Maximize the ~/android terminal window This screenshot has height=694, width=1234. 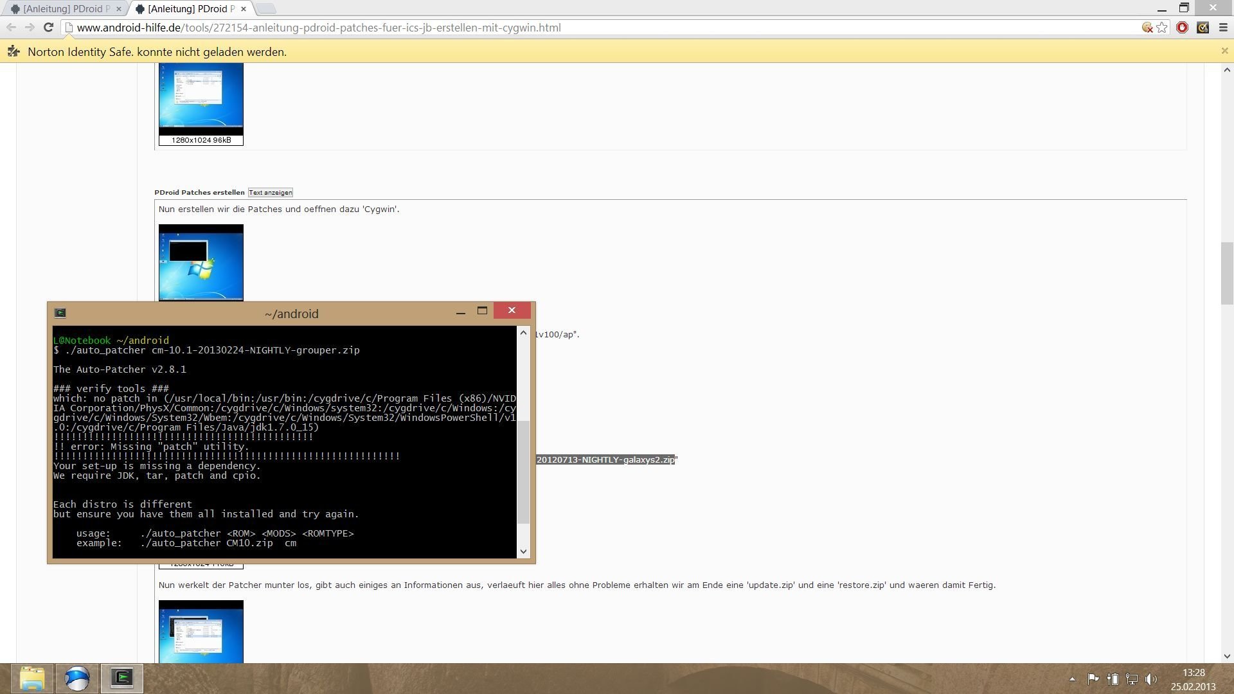click(482, 311)
